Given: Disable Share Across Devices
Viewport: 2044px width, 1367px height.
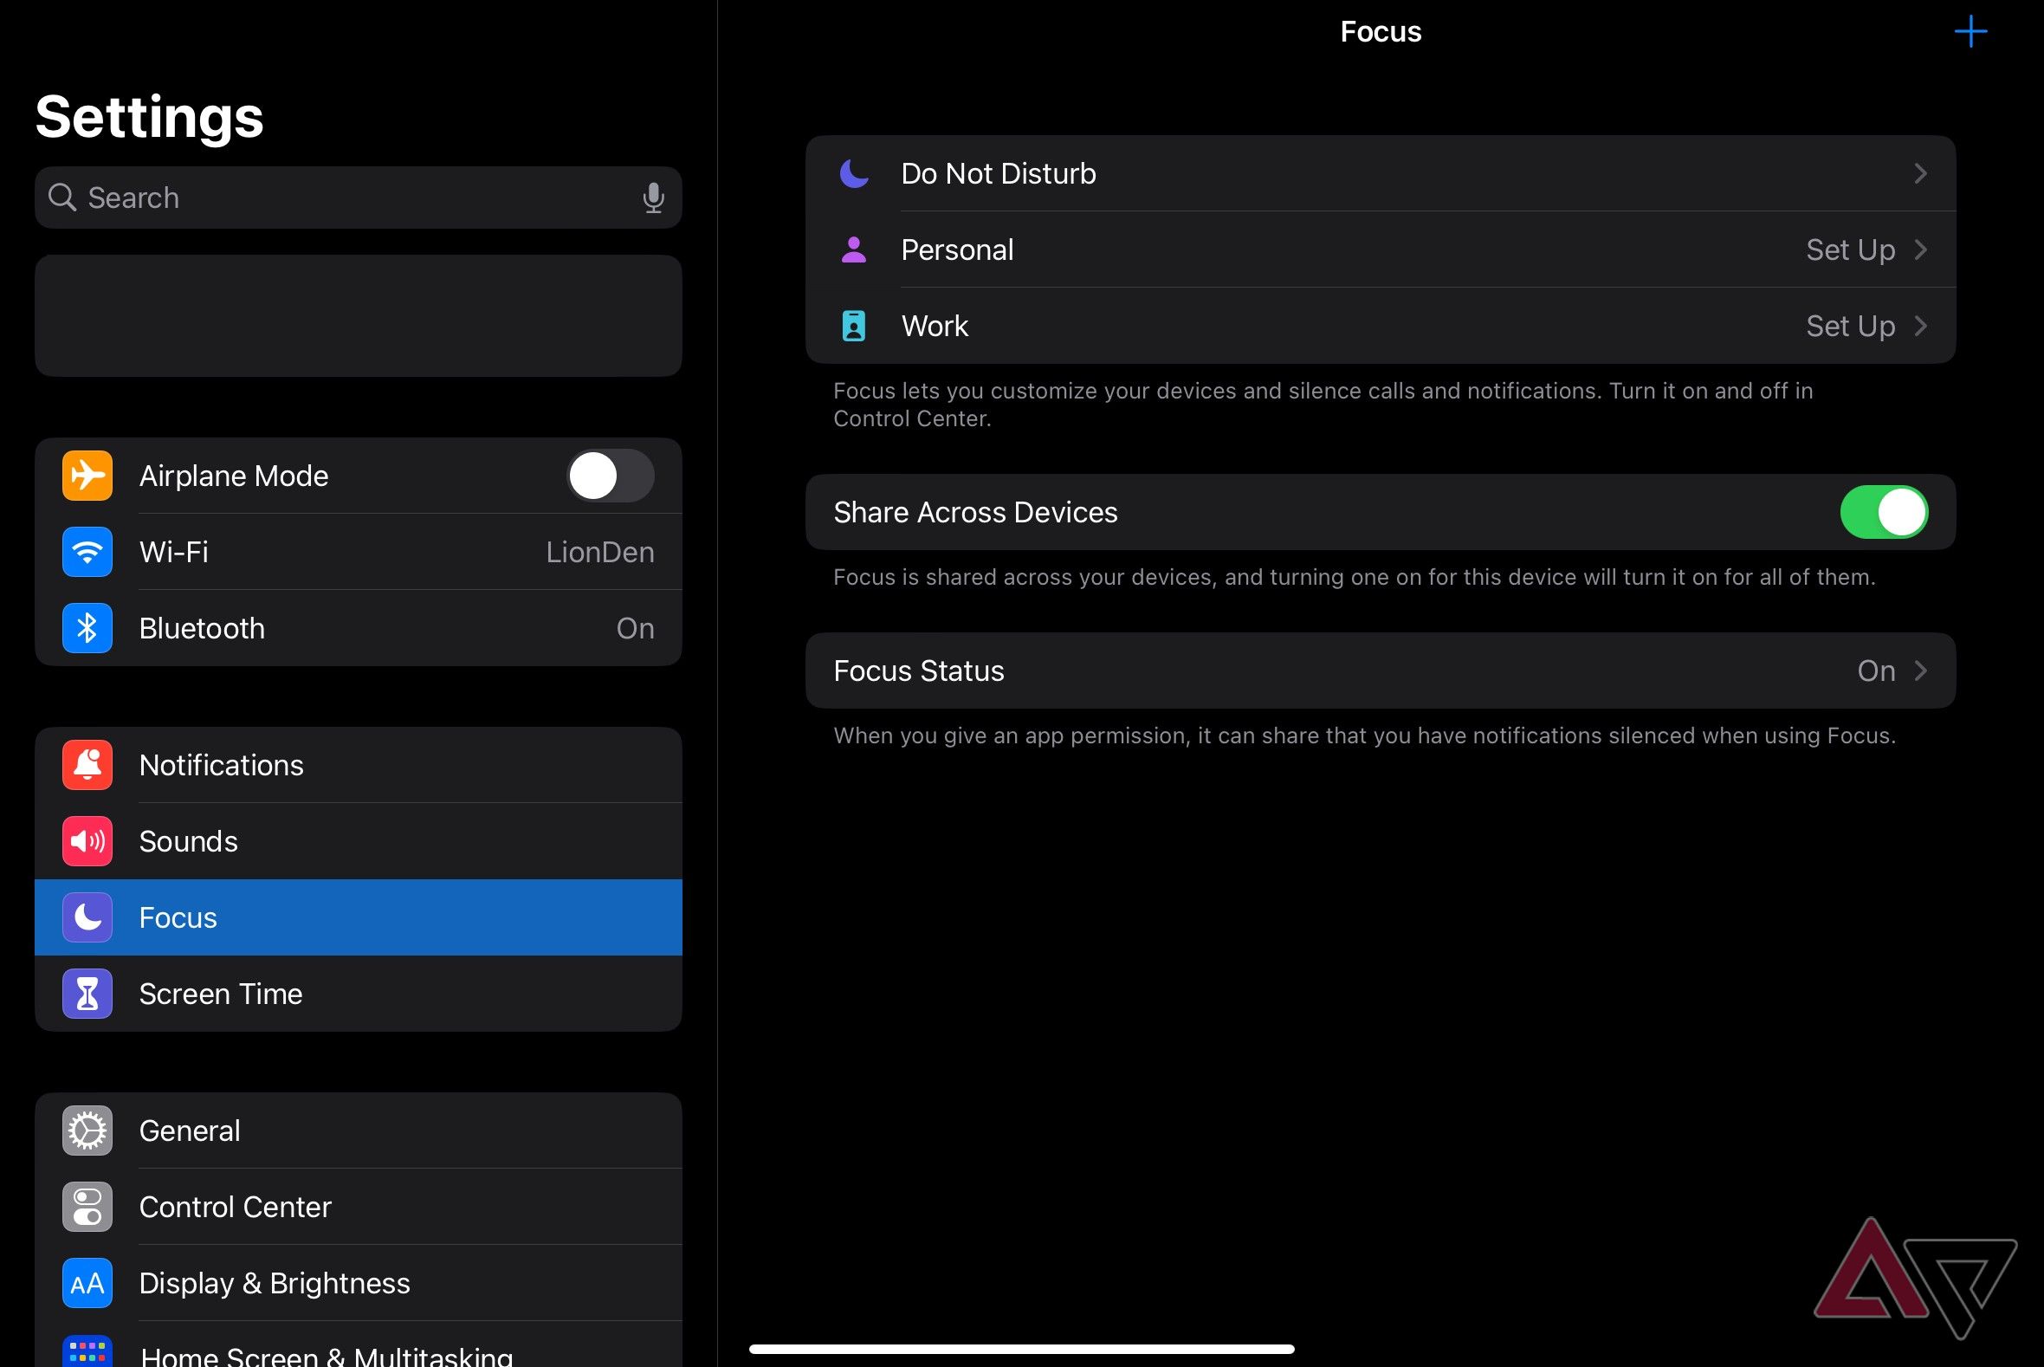Looking at the screenshot, I should tap(1885, 513).
